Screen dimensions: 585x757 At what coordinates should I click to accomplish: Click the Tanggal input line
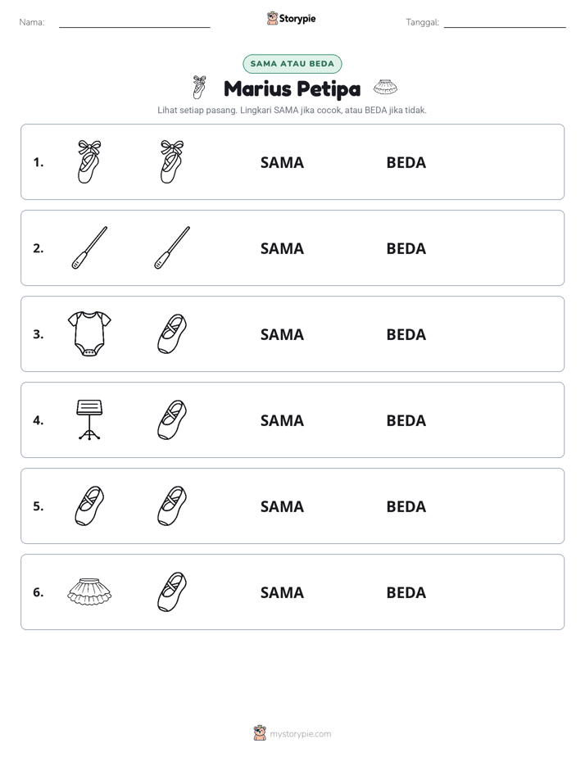coord(505,23)
